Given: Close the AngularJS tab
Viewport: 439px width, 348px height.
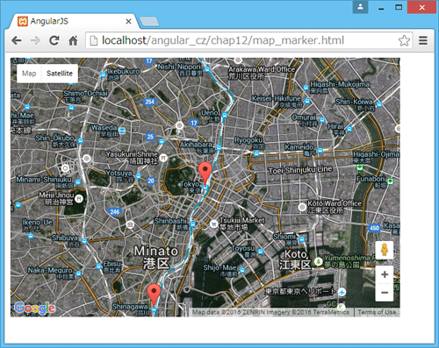Looking at the screenshot, I should (x=128, y=21).
